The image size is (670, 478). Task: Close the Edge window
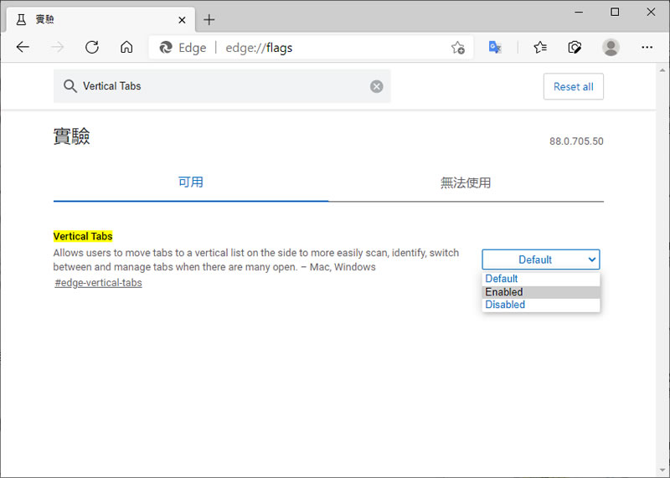pos(651,12)
